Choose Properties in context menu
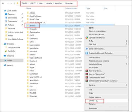The image size is (132, 112). point(93,108)
